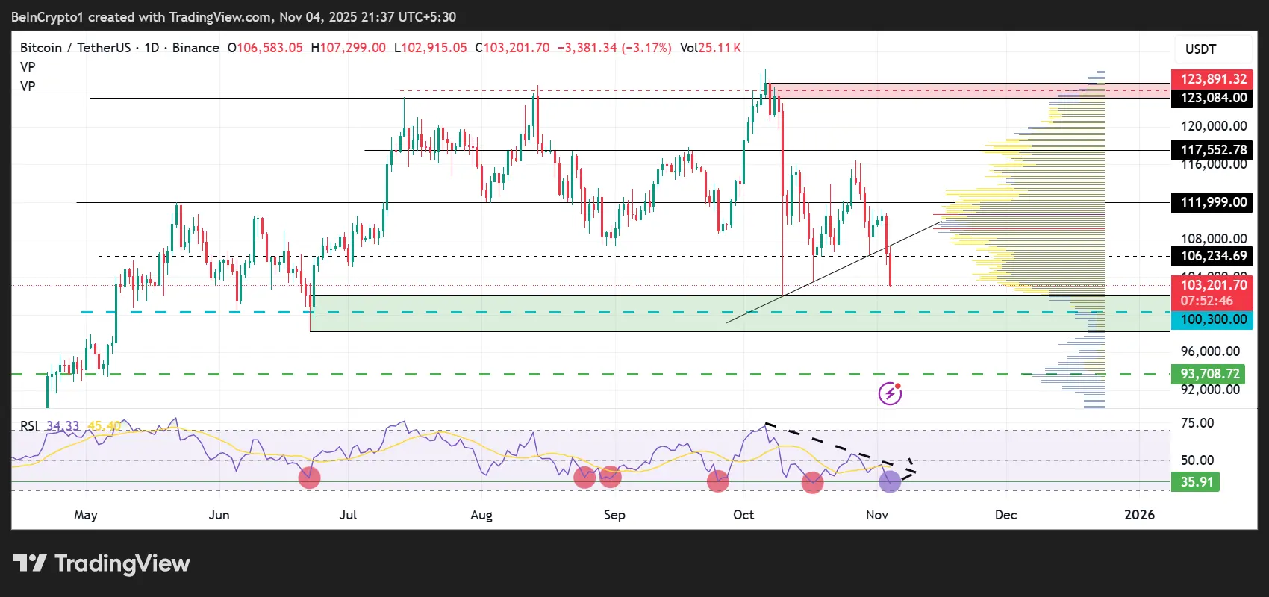Click the red RSI circle in late September
The image size is (1269, 597).
click(x=717, y=481)
